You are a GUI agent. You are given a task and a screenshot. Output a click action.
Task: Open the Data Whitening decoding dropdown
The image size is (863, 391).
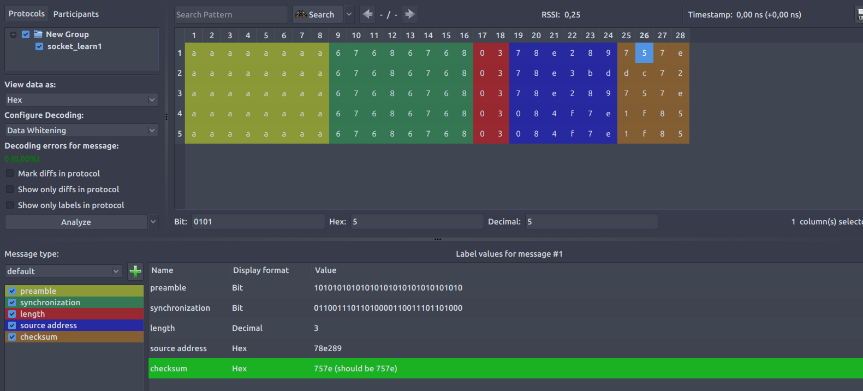tap(81, 131)
